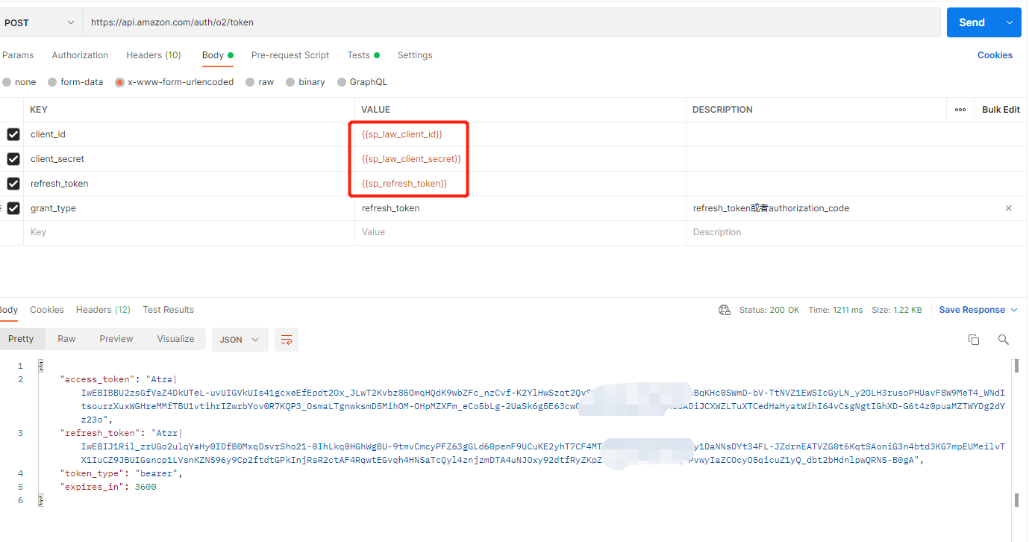Viewport: 1029px width, 542px height.
Task: Open search in the response panel
Action: (1003, 339)
